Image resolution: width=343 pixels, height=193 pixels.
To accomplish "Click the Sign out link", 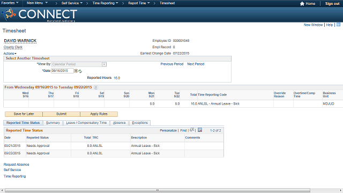I will [332, 4].
